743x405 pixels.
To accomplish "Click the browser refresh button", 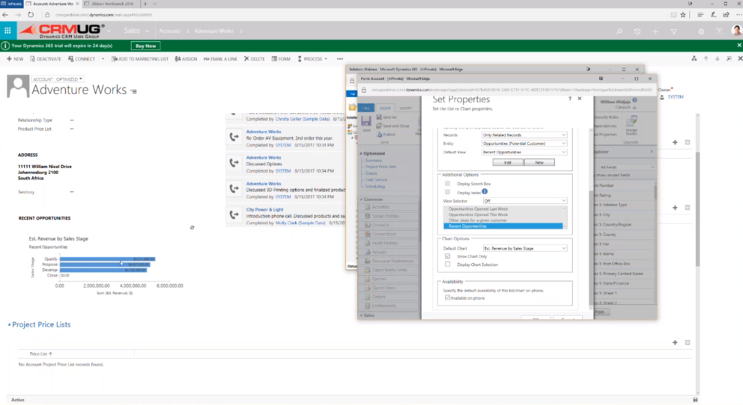I will [30, 15].
